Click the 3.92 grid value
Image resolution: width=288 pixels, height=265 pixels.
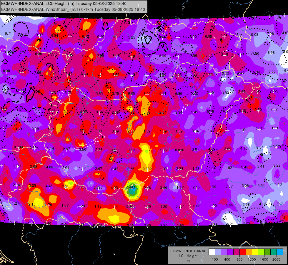226,92
